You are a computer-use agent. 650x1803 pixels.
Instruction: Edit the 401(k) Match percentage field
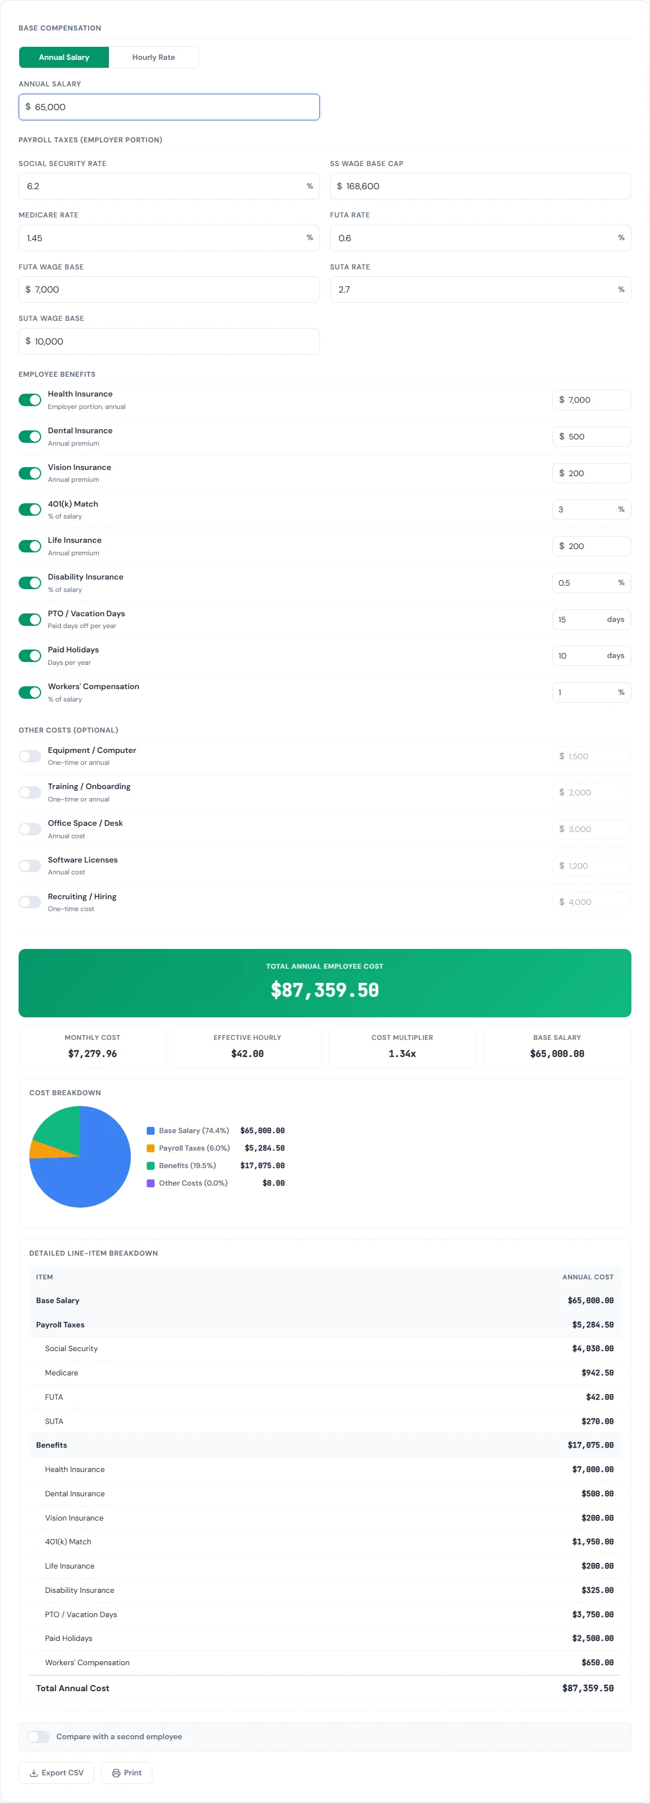pos(591,509)
